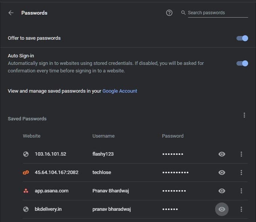Click the globe icon for 103.16.101.52

[26, 154]
